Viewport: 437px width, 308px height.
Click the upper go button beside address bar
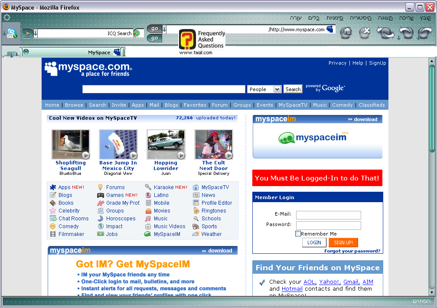[x=154, y=29]
